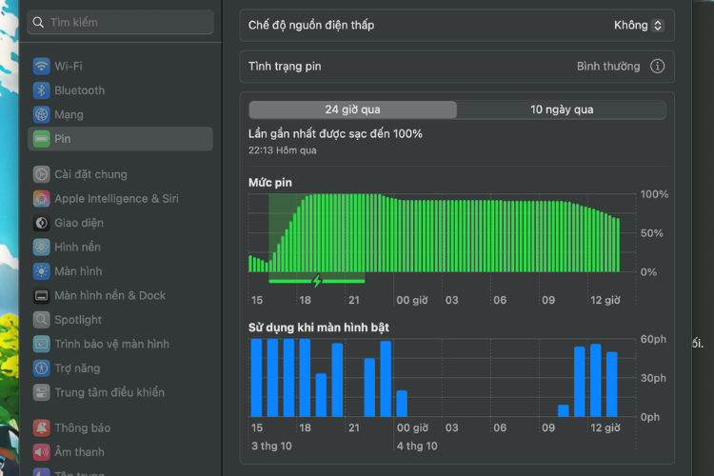Image resolution: width=714 pixels, height=476 pixels.
Task: Switch to 24 giờ qua tab
Action: pyautogui.click(x=353, y=109)
